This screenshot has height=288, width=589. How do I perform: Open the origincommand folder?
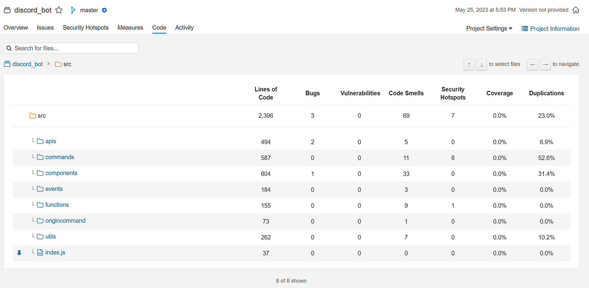point(65,221)
